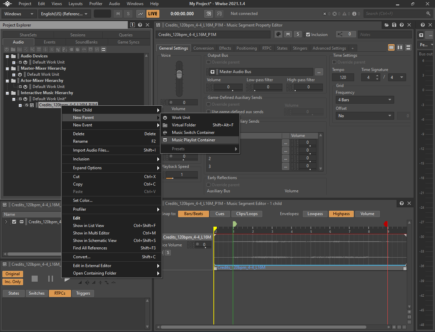This screenshot has height=332, width=435.
Task: Click the Music Segment icon in the tree row
Action: coord(32,105)
